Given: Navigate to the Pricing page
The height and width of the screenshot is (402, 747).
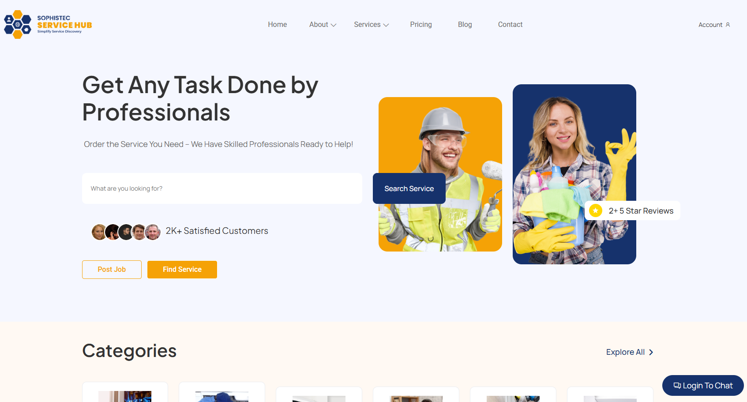Looking at the screenshot, I should 421,25.
